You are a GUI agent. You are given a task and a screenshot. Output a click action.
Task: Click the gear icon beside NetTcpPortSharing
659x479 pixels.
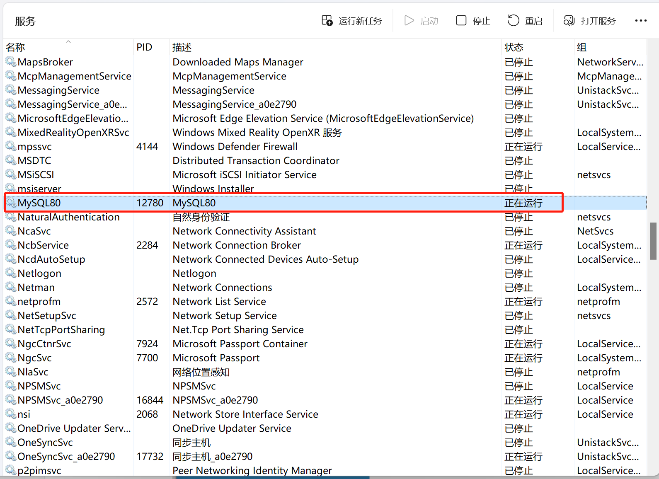point(11,329)
